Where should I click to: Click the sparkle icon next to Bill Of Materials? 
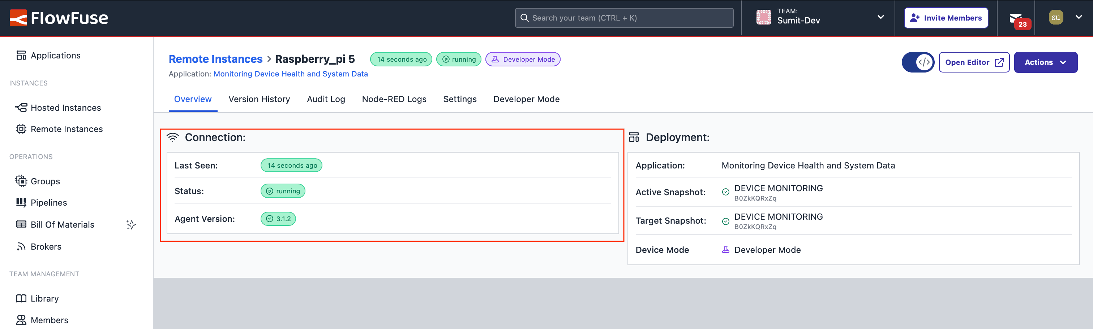131,224
